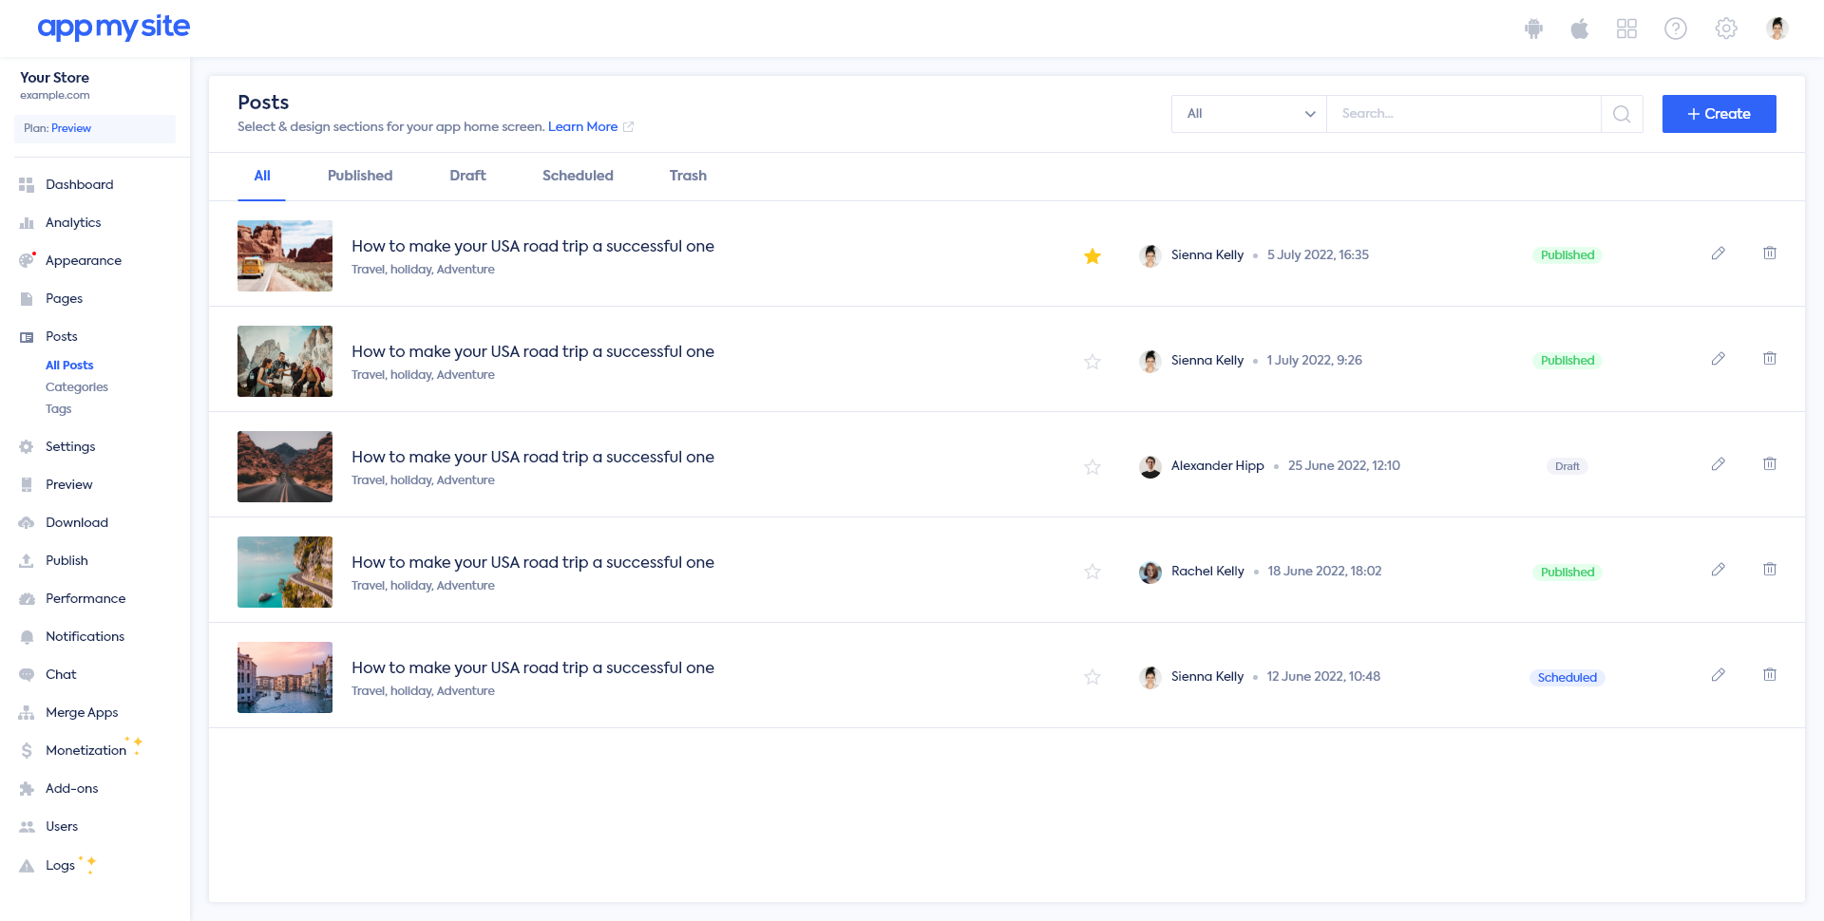This screenshot has width=1824, height=921.
Task: Unstar the 5 July 2022 post
Action: (1092, 255)
